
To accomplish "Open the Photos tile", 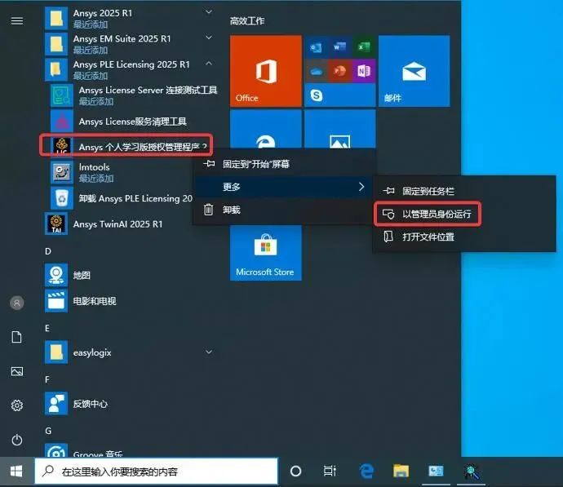I will pos(340,129).
